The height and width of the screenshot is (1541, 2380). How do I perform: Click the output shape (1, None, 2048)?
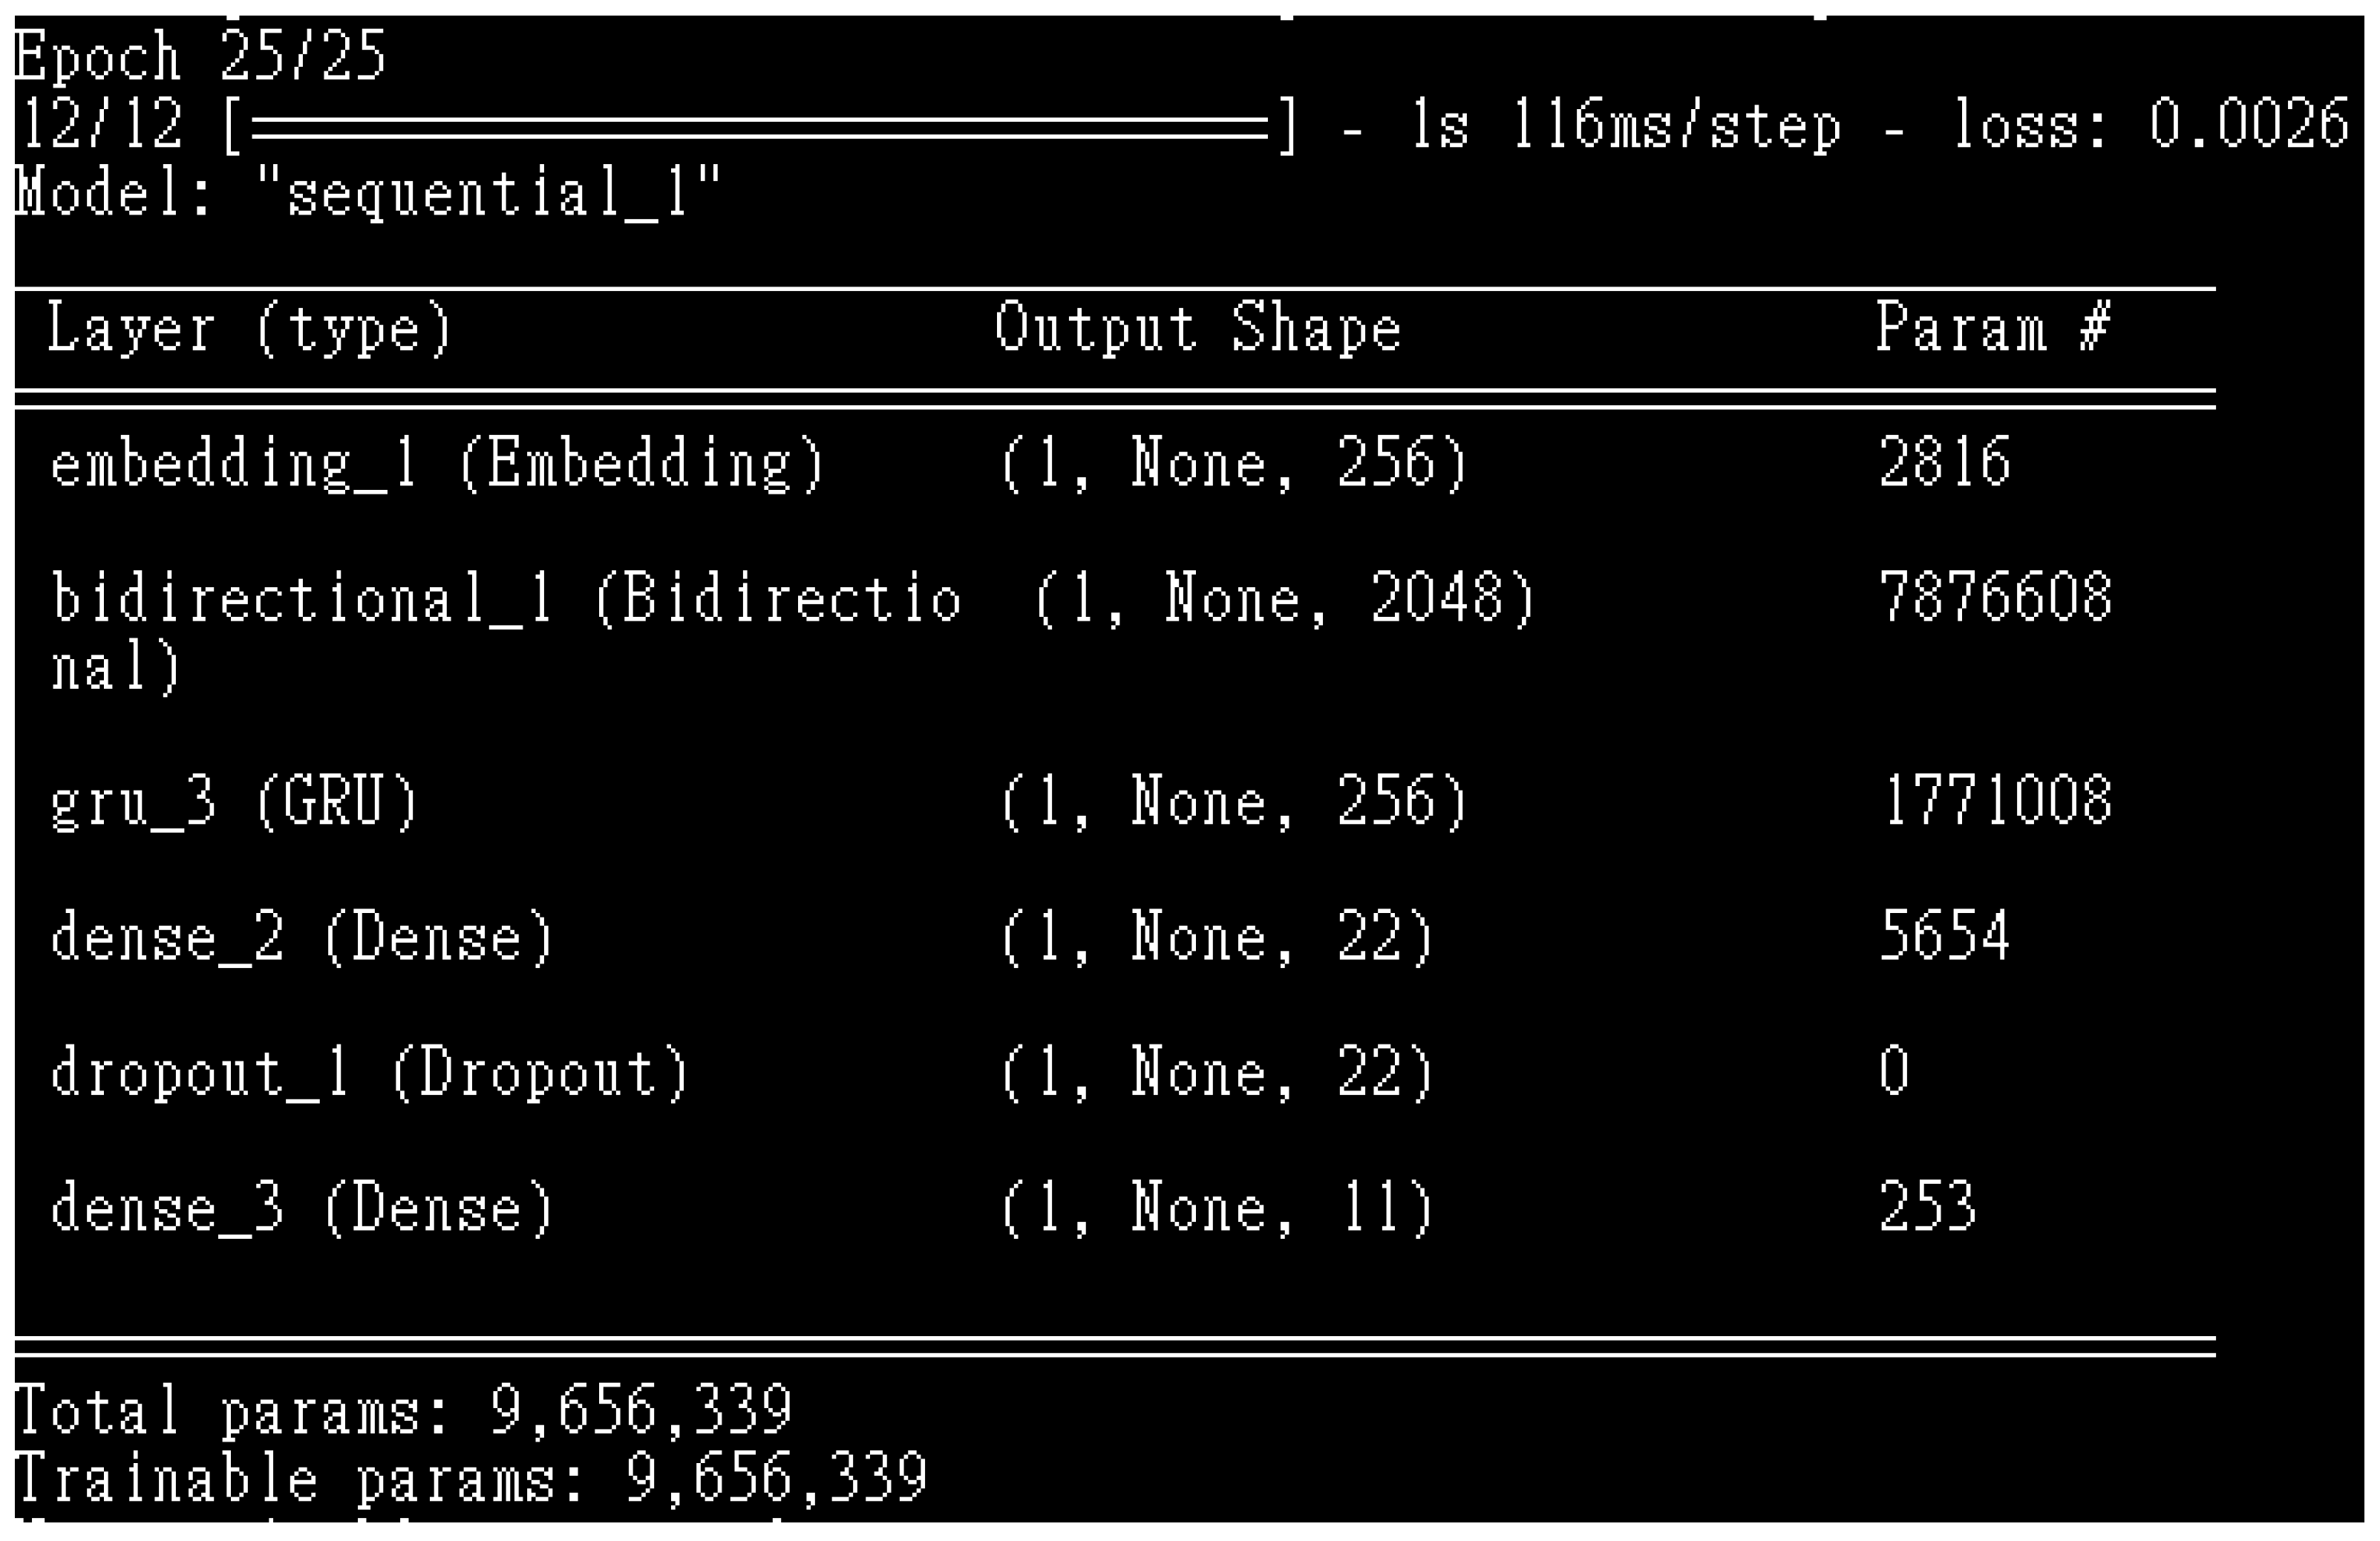(x=1284, y=599)
